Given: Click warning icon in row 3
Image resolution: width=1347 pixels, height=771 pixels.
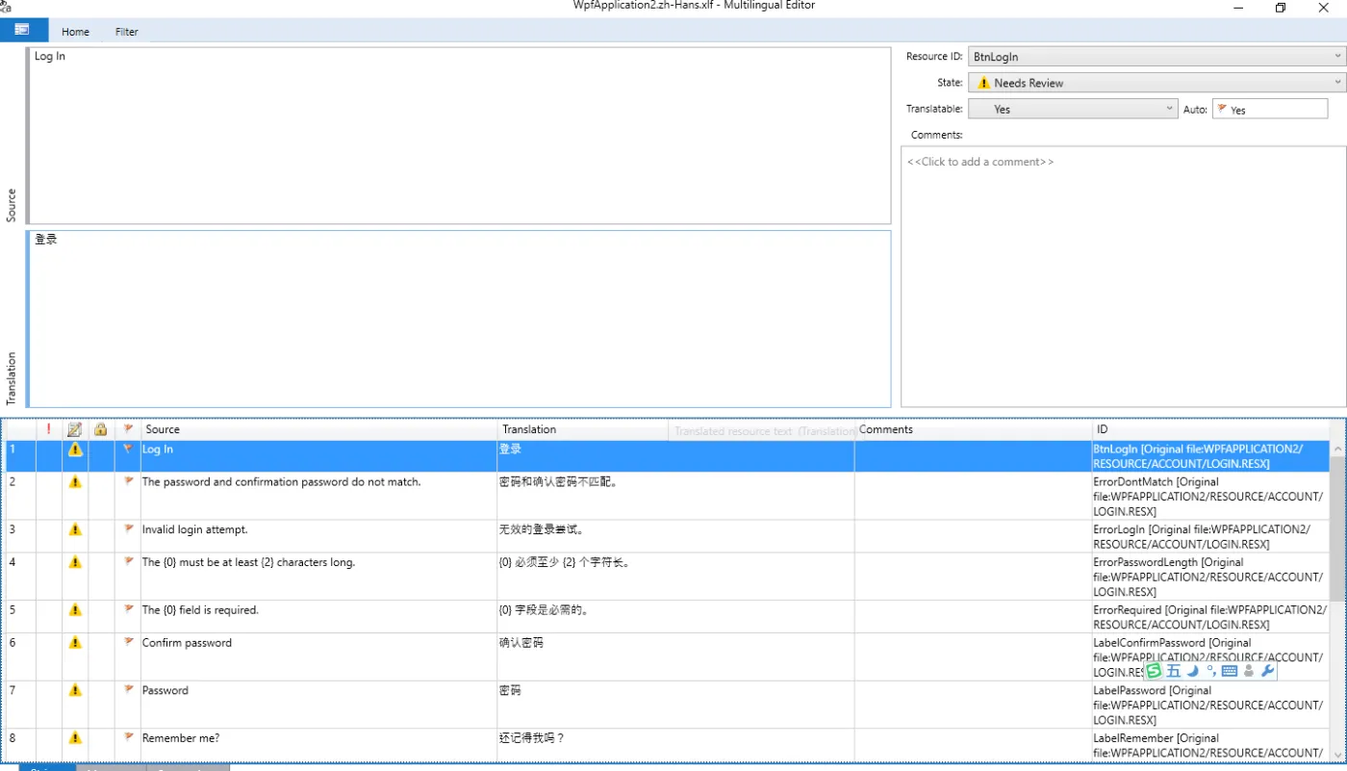Looking at the screenshot, I should [75, 529].
